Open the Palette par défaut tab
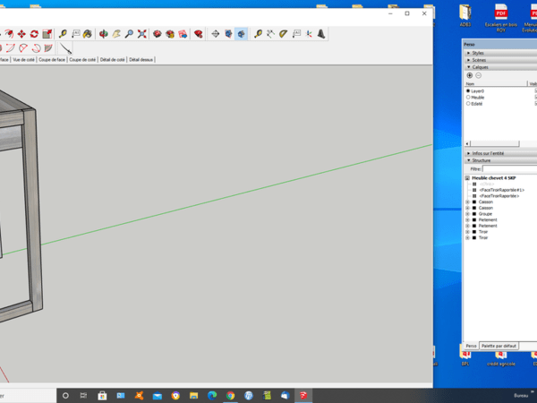Viewport: 537px width, 403px height. (499, 345)
